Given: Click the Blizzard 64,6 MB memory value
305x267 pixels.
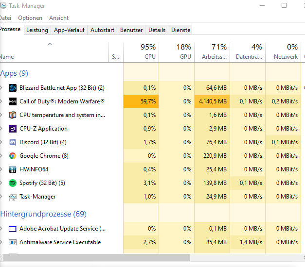Looking at the screenshot, I should (216, 88).
